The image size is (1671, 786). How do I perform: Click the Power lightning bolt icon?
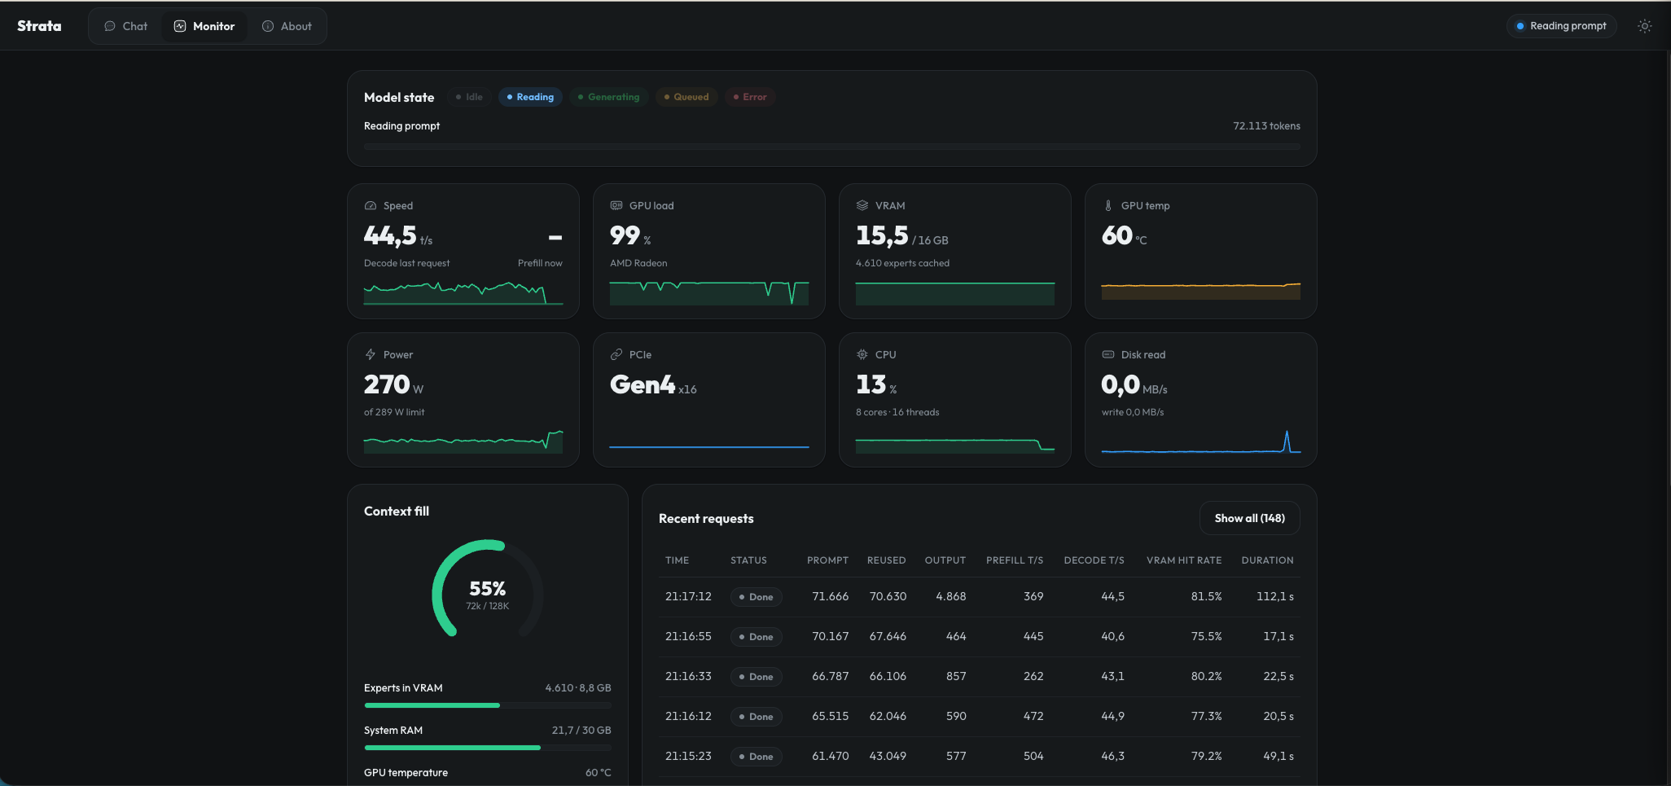(371, 355)
